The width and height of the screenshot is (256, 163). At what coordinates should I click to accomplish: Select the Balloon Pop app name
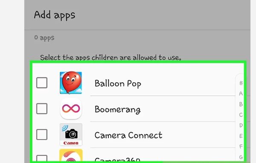(x=118, y=84)
